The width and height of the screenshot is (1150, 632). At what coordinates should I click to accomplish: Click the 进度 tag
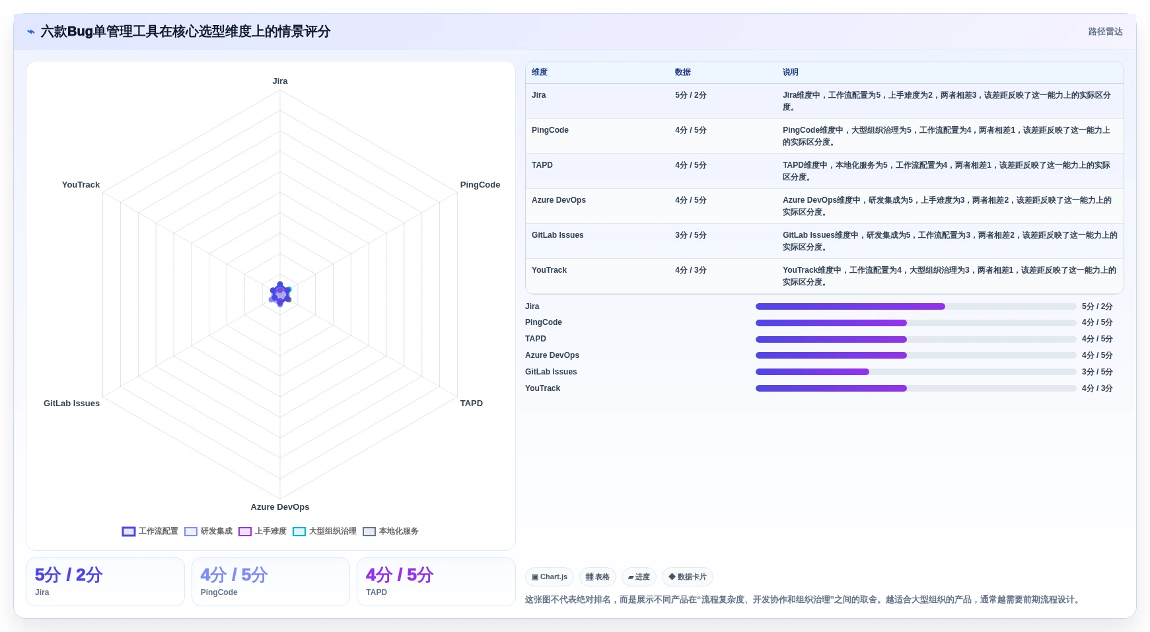point(639,577)
